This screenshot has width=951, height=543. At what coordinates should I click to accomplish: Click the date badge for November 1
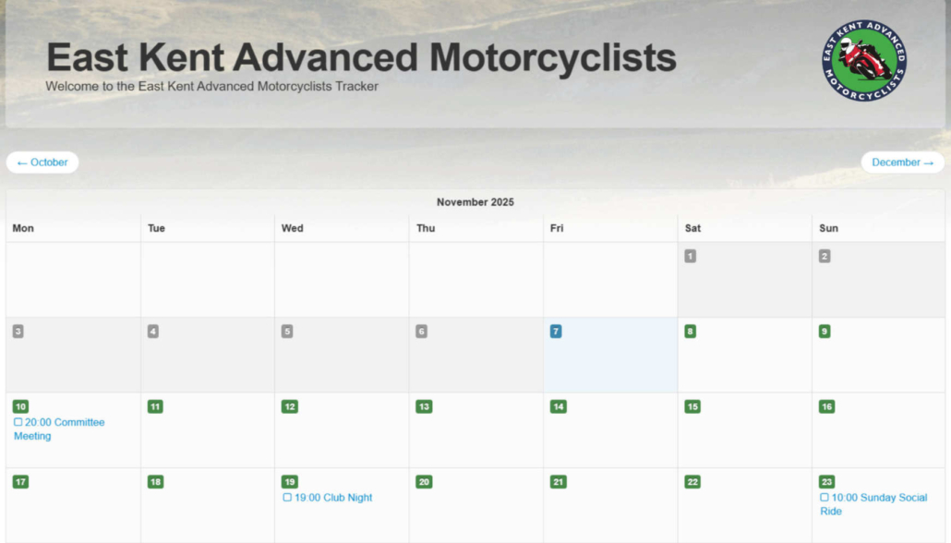(691, 256)
